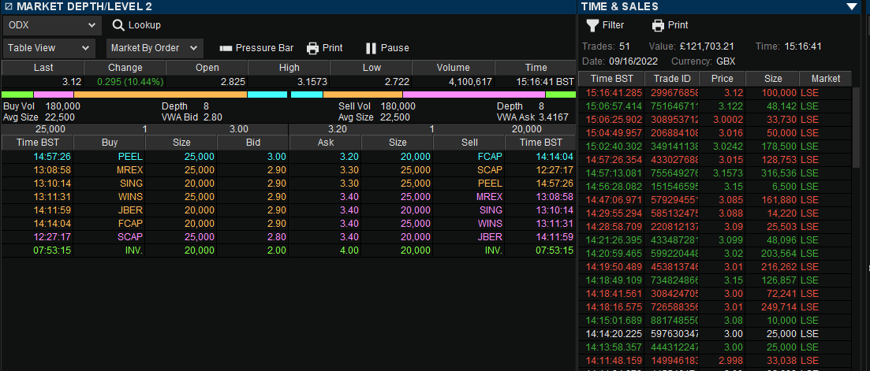Click the Market Depth panel window icon
The height and width of the screenshot is (371, 870).
[8, 6]
